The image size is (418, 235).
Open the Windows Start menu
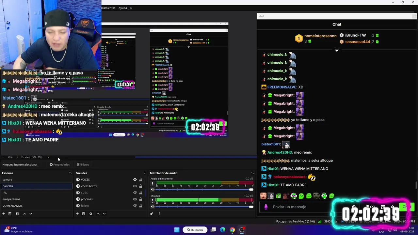177,230
